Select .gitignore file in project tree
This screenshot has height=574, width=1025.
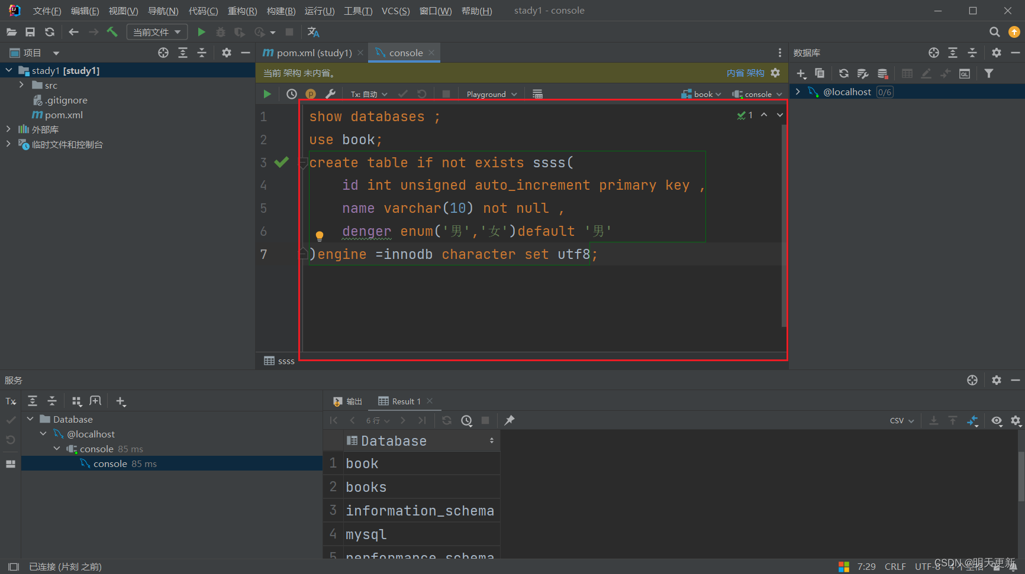point(60,100)
